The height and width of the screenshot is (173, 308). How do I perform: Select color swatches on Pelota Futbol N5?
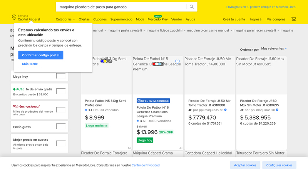click(106, 61)
